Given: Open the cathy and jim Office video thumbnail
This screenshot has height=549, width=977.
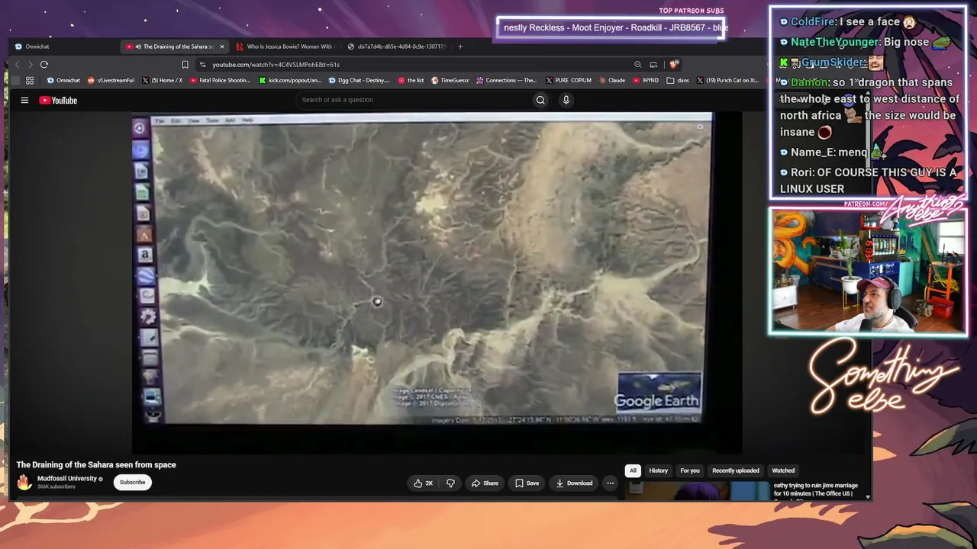Looking at the screenshot, I should tap(697, 491).
